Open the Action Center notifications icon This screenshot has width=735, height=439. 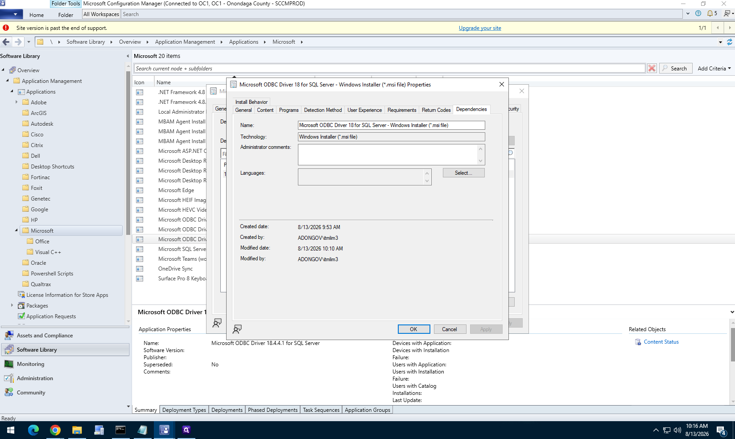tap(721, 430)
